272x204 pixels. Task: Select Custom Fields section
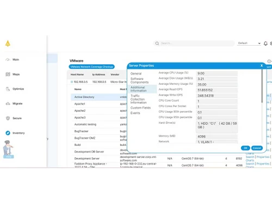[140, 108]
